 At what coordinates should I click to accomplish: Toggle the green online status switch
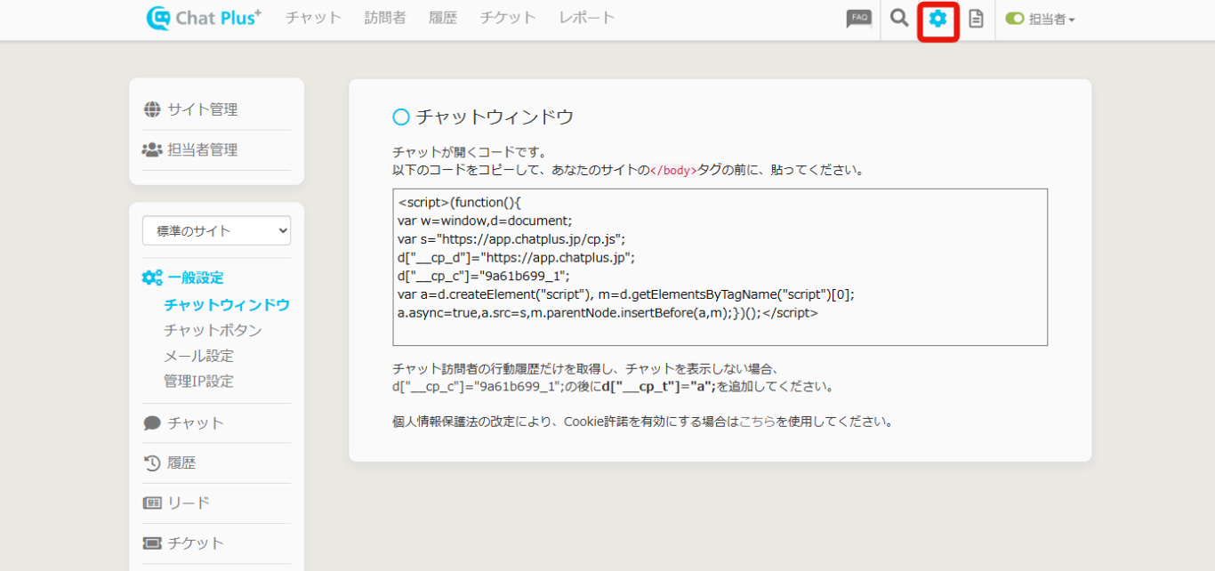[1014, 19]
